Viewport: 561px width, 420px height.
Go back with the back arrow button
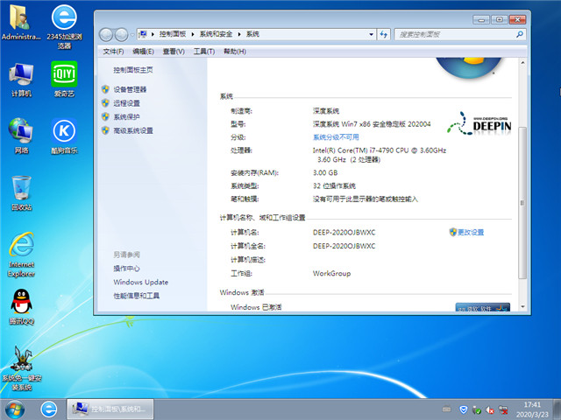106,35
